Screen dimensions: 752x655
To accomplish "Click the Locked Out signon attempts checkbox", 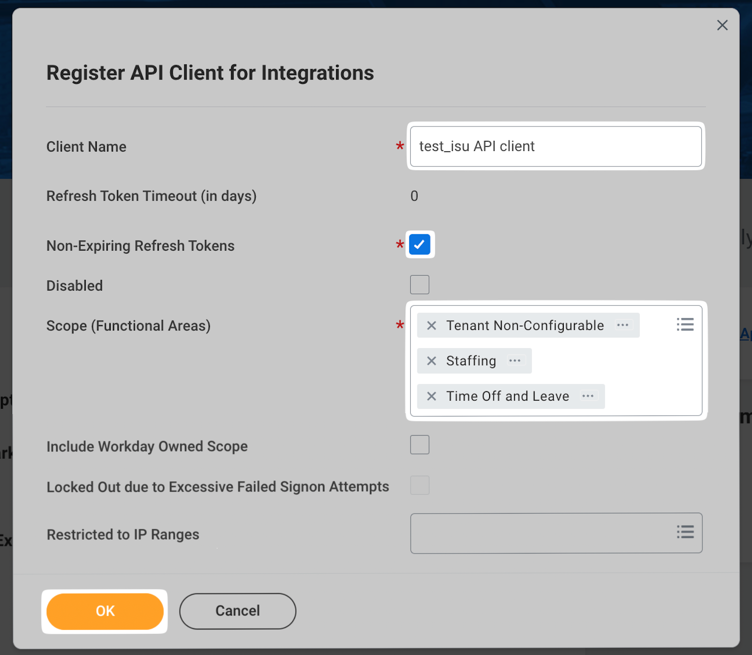I will click(x=419, y=485).
